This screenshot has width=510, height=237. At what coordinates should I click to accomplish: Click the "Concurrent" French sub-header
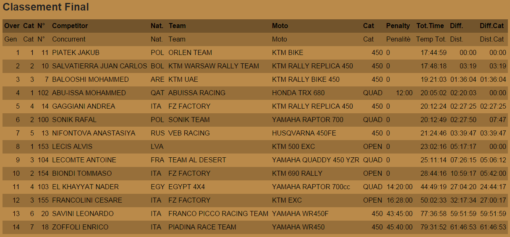coord(68,39)
